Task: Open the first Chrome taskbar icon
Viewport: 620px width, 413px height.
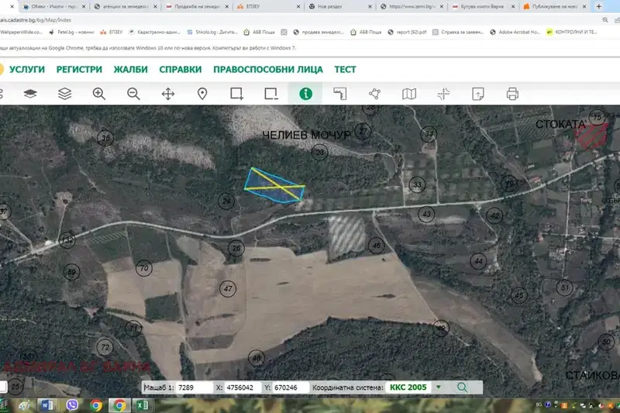Action: [x=95, y=405]
